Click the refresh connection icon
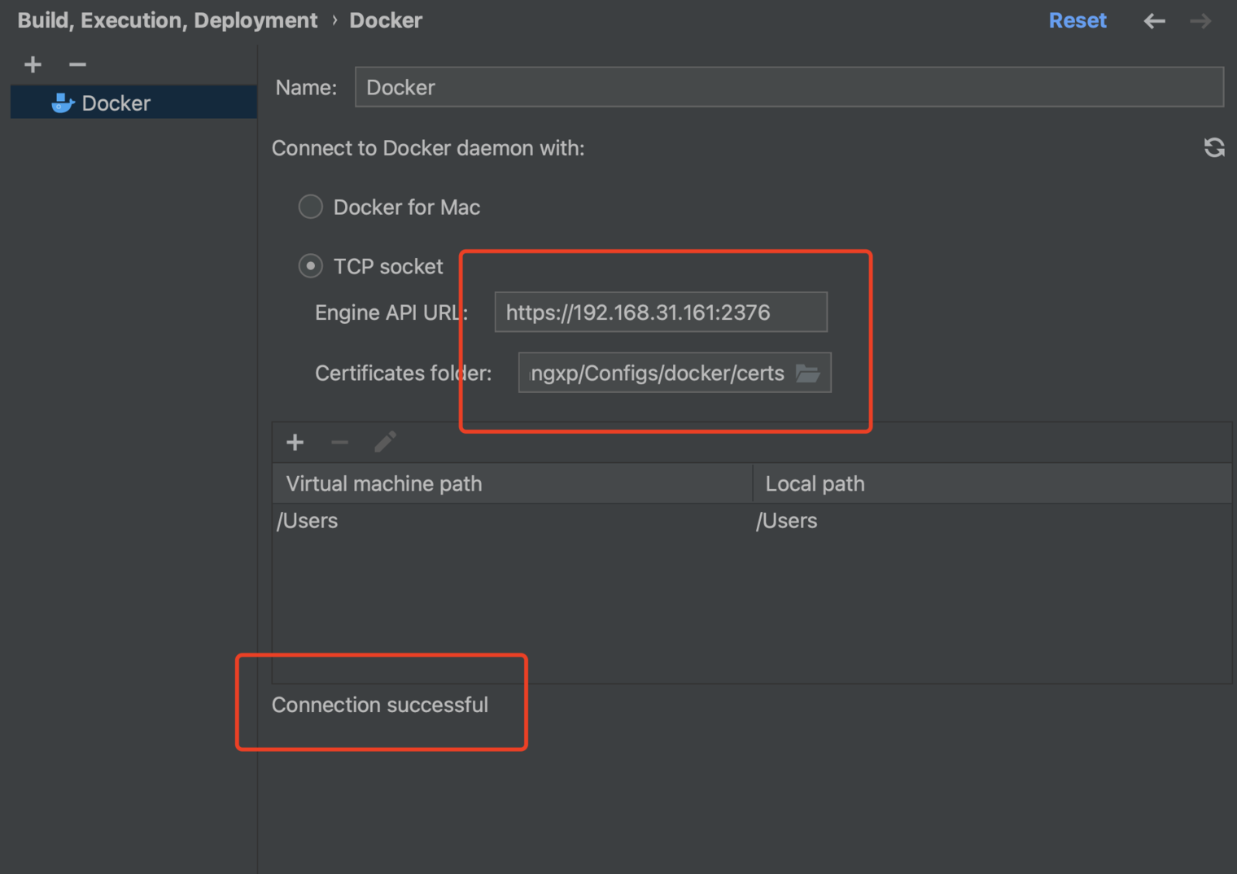Screen dimensions: 1237x874 1214,147
